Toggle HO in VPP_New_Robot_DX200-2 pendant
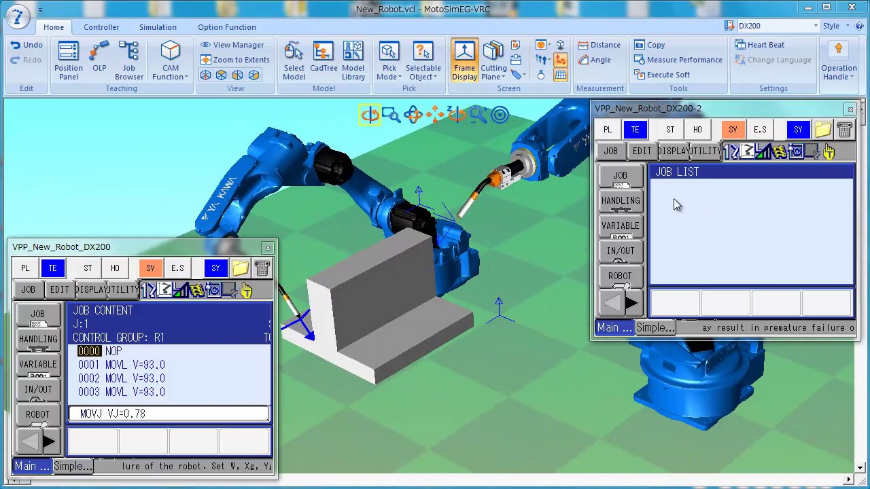Screen dimensions: 870x489 coord(697,129)
